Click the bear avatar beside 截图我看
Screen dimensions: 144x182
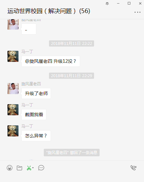[x=13, y=110]
